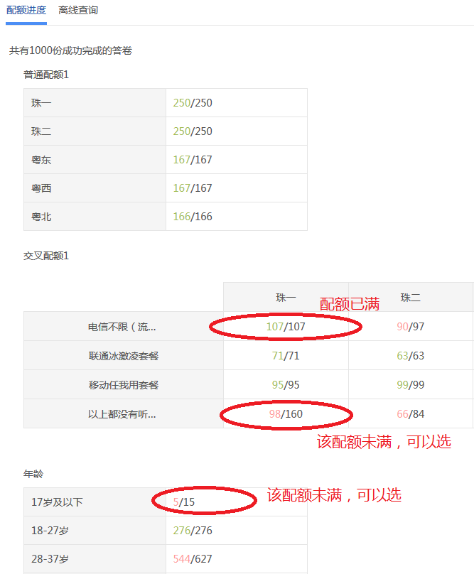This screenshot has height=574, width=474.
Task: Select the 28-37岁 age row
Action: pos(166,559)
